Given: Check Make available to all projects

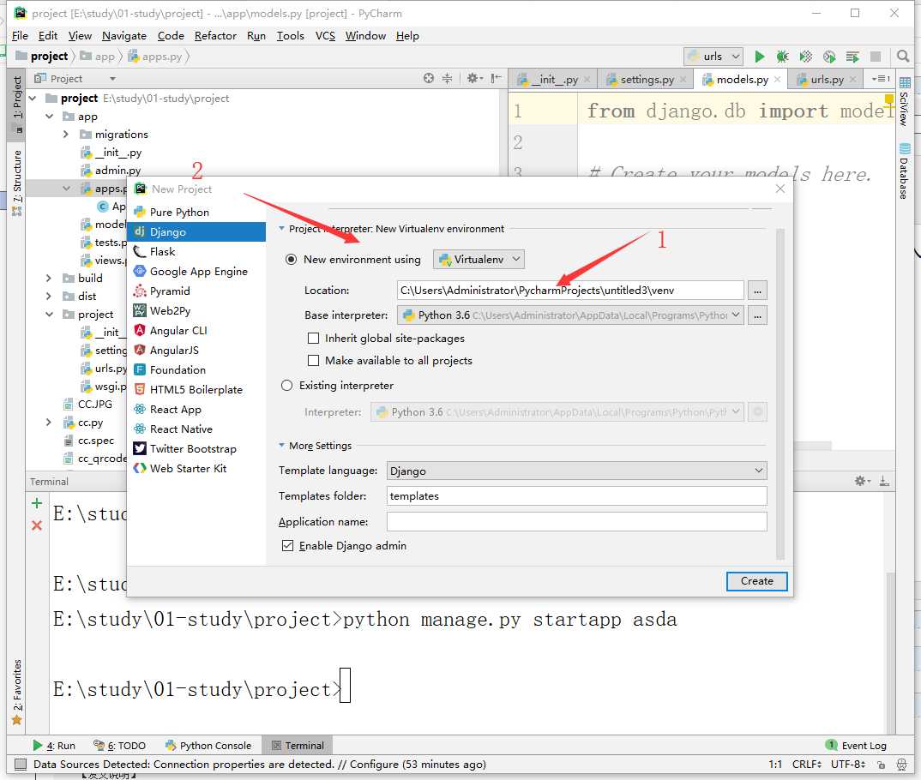Looking at the screenshot, I should [314, 361].
